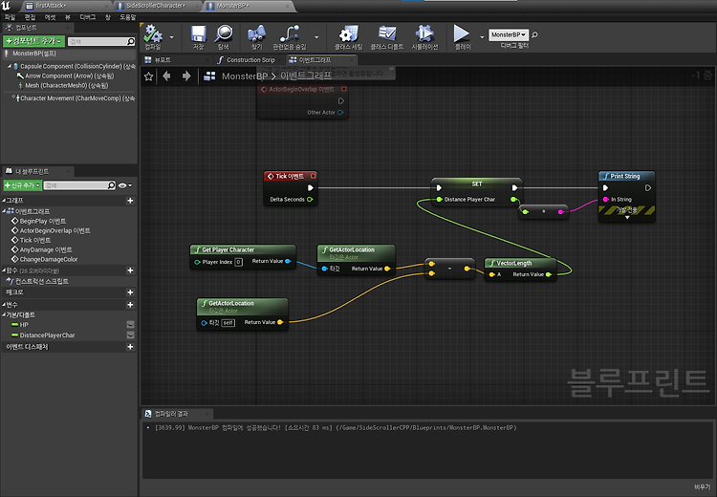Add new macro with 매크로 plus icon
Image resolution: width=717 pixels, height=497 pixels.
click(x=130, y=292)
